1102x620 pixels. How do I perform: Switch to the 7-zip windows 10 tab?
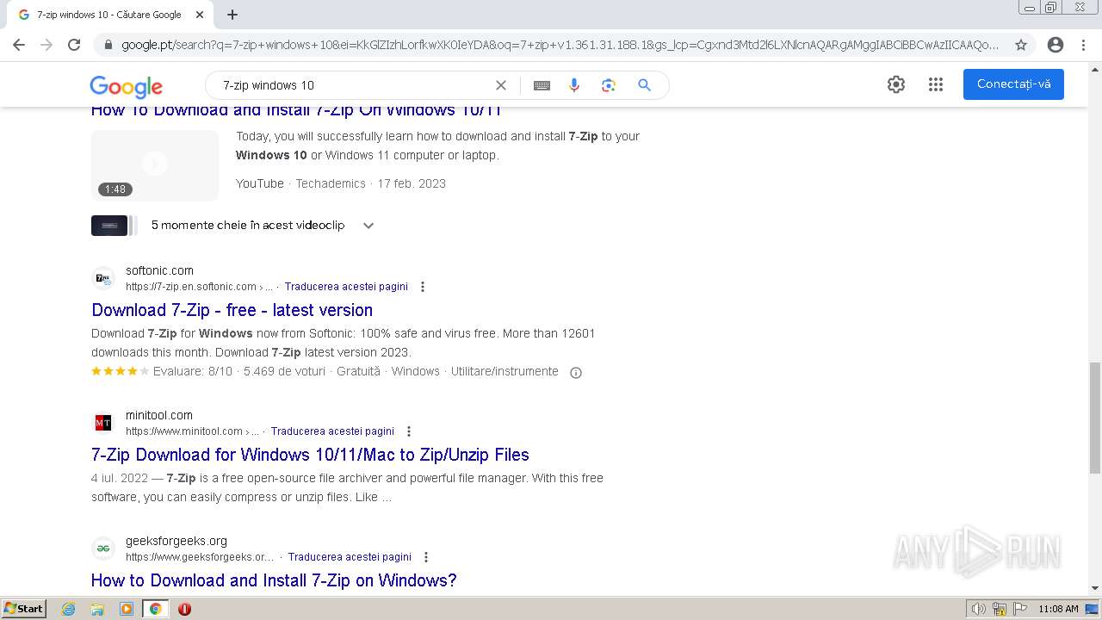(110, 15)
